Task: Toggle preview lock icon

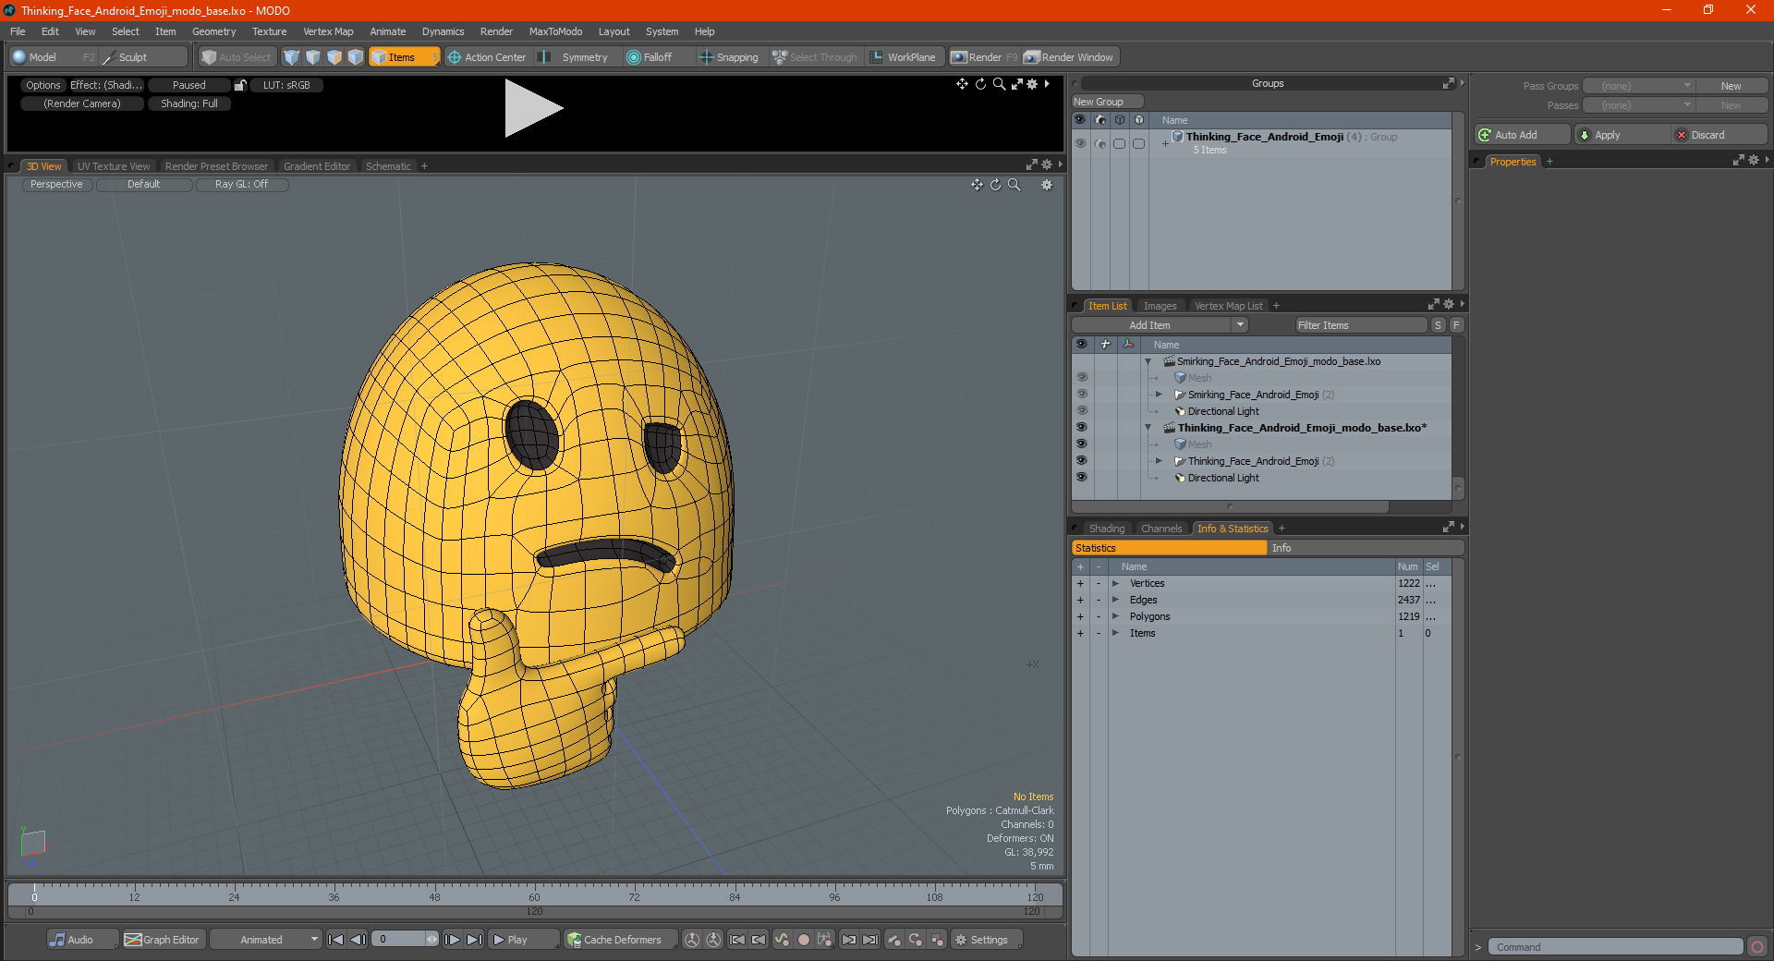Action: 240,85
